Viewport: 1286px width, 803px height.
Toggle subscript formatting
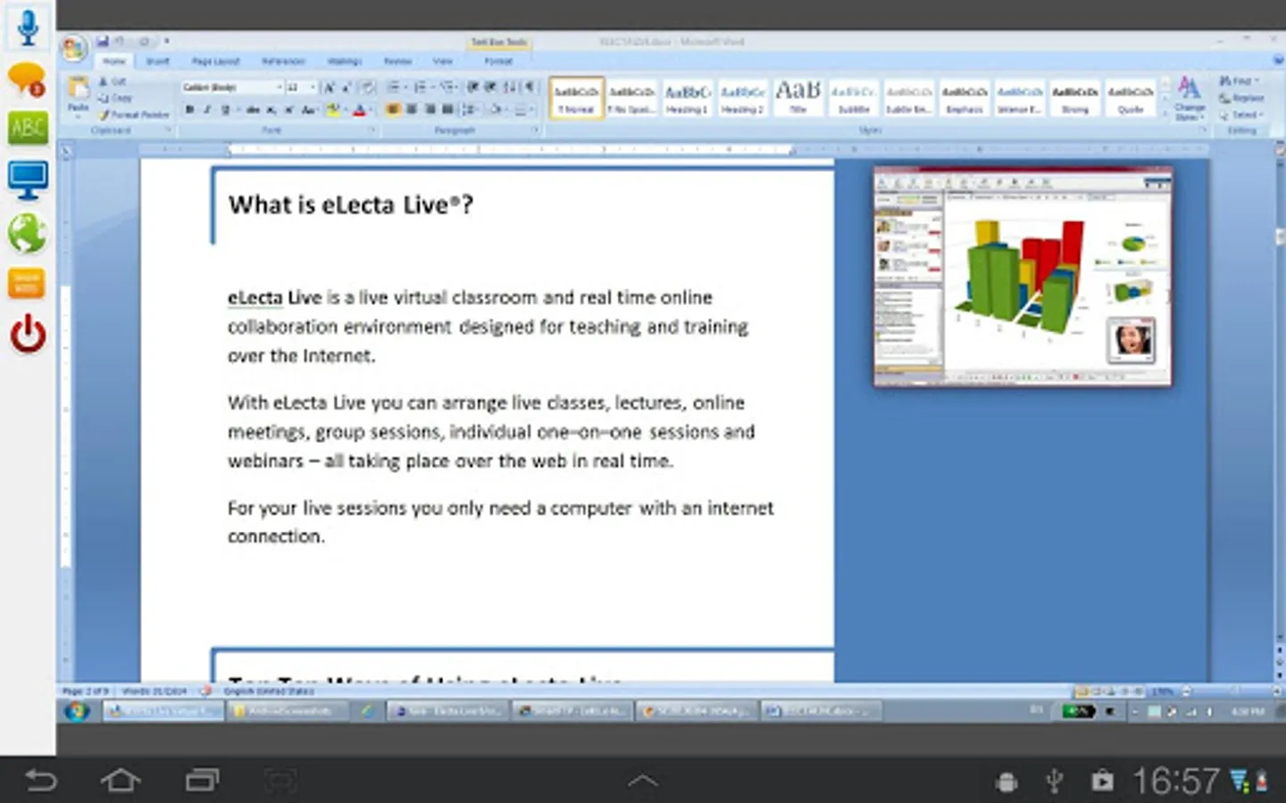[x=271, y=110]
